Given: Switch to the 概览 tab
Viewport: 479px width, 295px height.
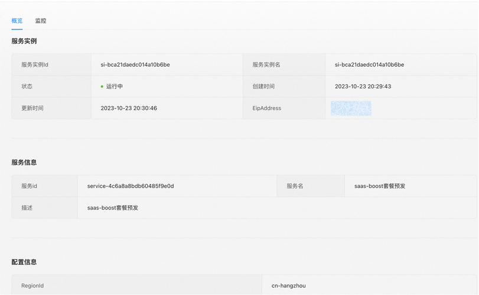Looking at the screenshot, I should (x=17, y=21).
